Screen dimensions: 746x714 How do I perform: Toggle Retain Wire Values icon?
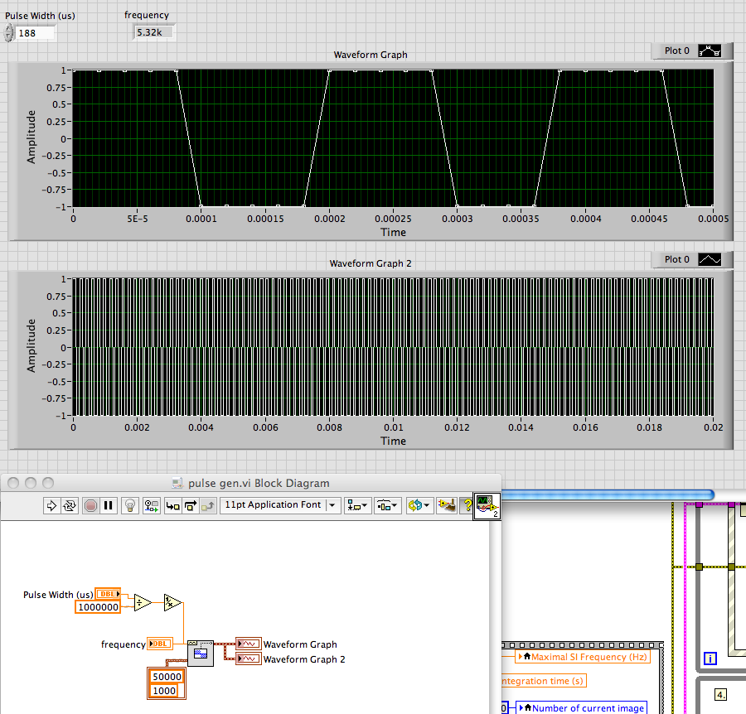(152, 505)
